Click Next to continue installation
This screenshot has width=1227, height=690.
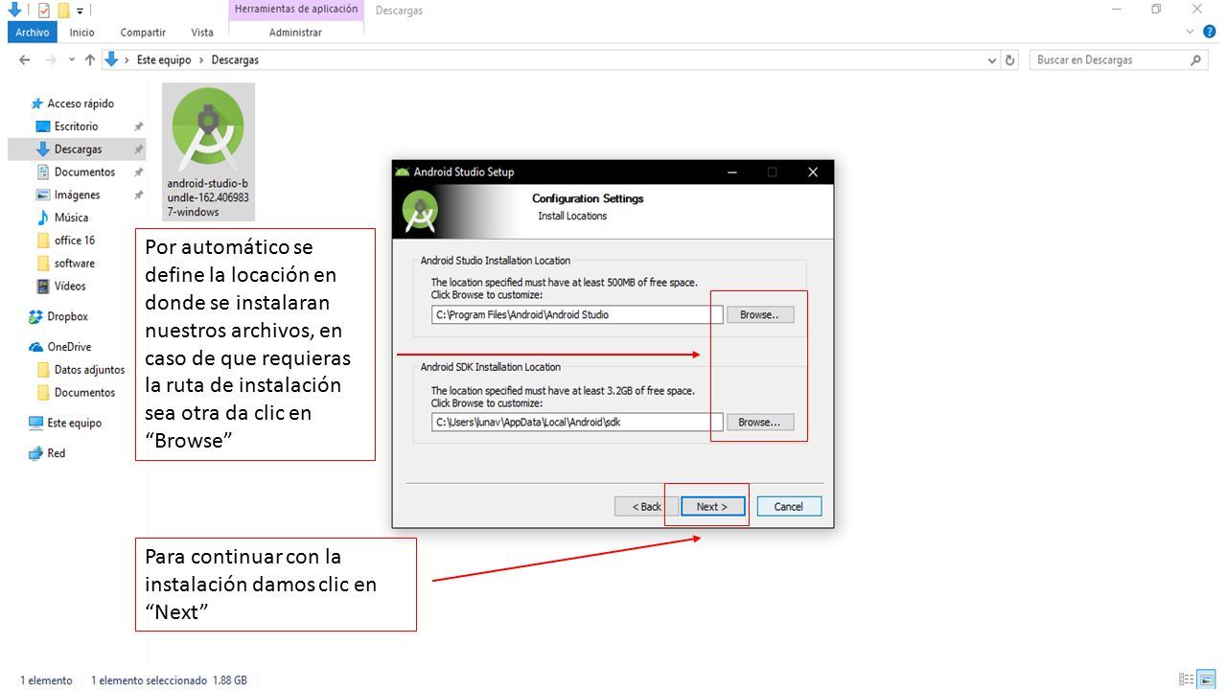click(712, 506)
